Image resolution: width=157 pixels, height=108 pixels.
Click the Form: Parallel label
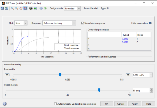[x=91, y=8]
